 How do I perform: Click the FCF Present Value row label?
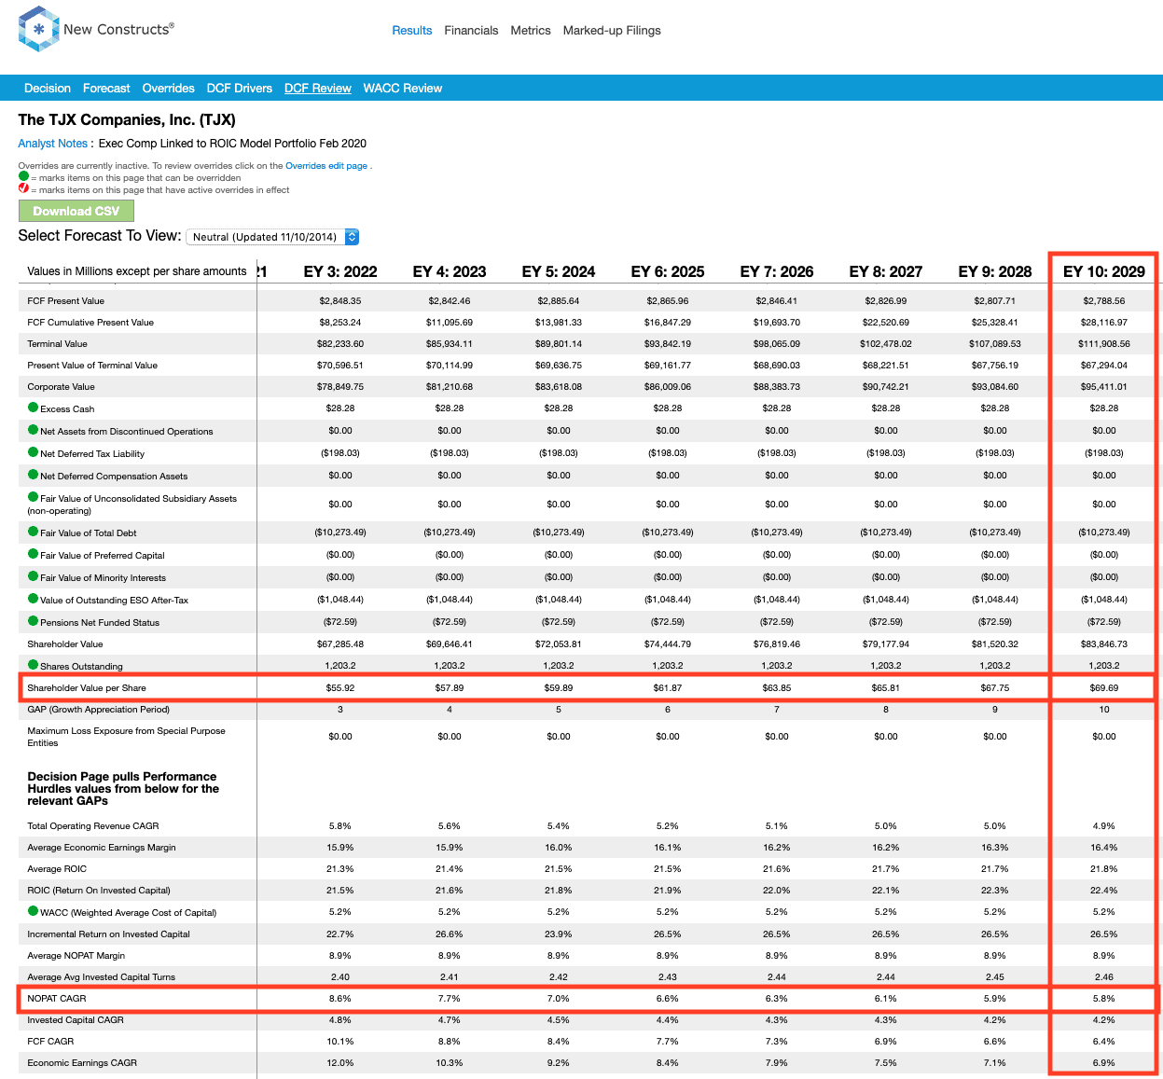(x=66, y=301)
